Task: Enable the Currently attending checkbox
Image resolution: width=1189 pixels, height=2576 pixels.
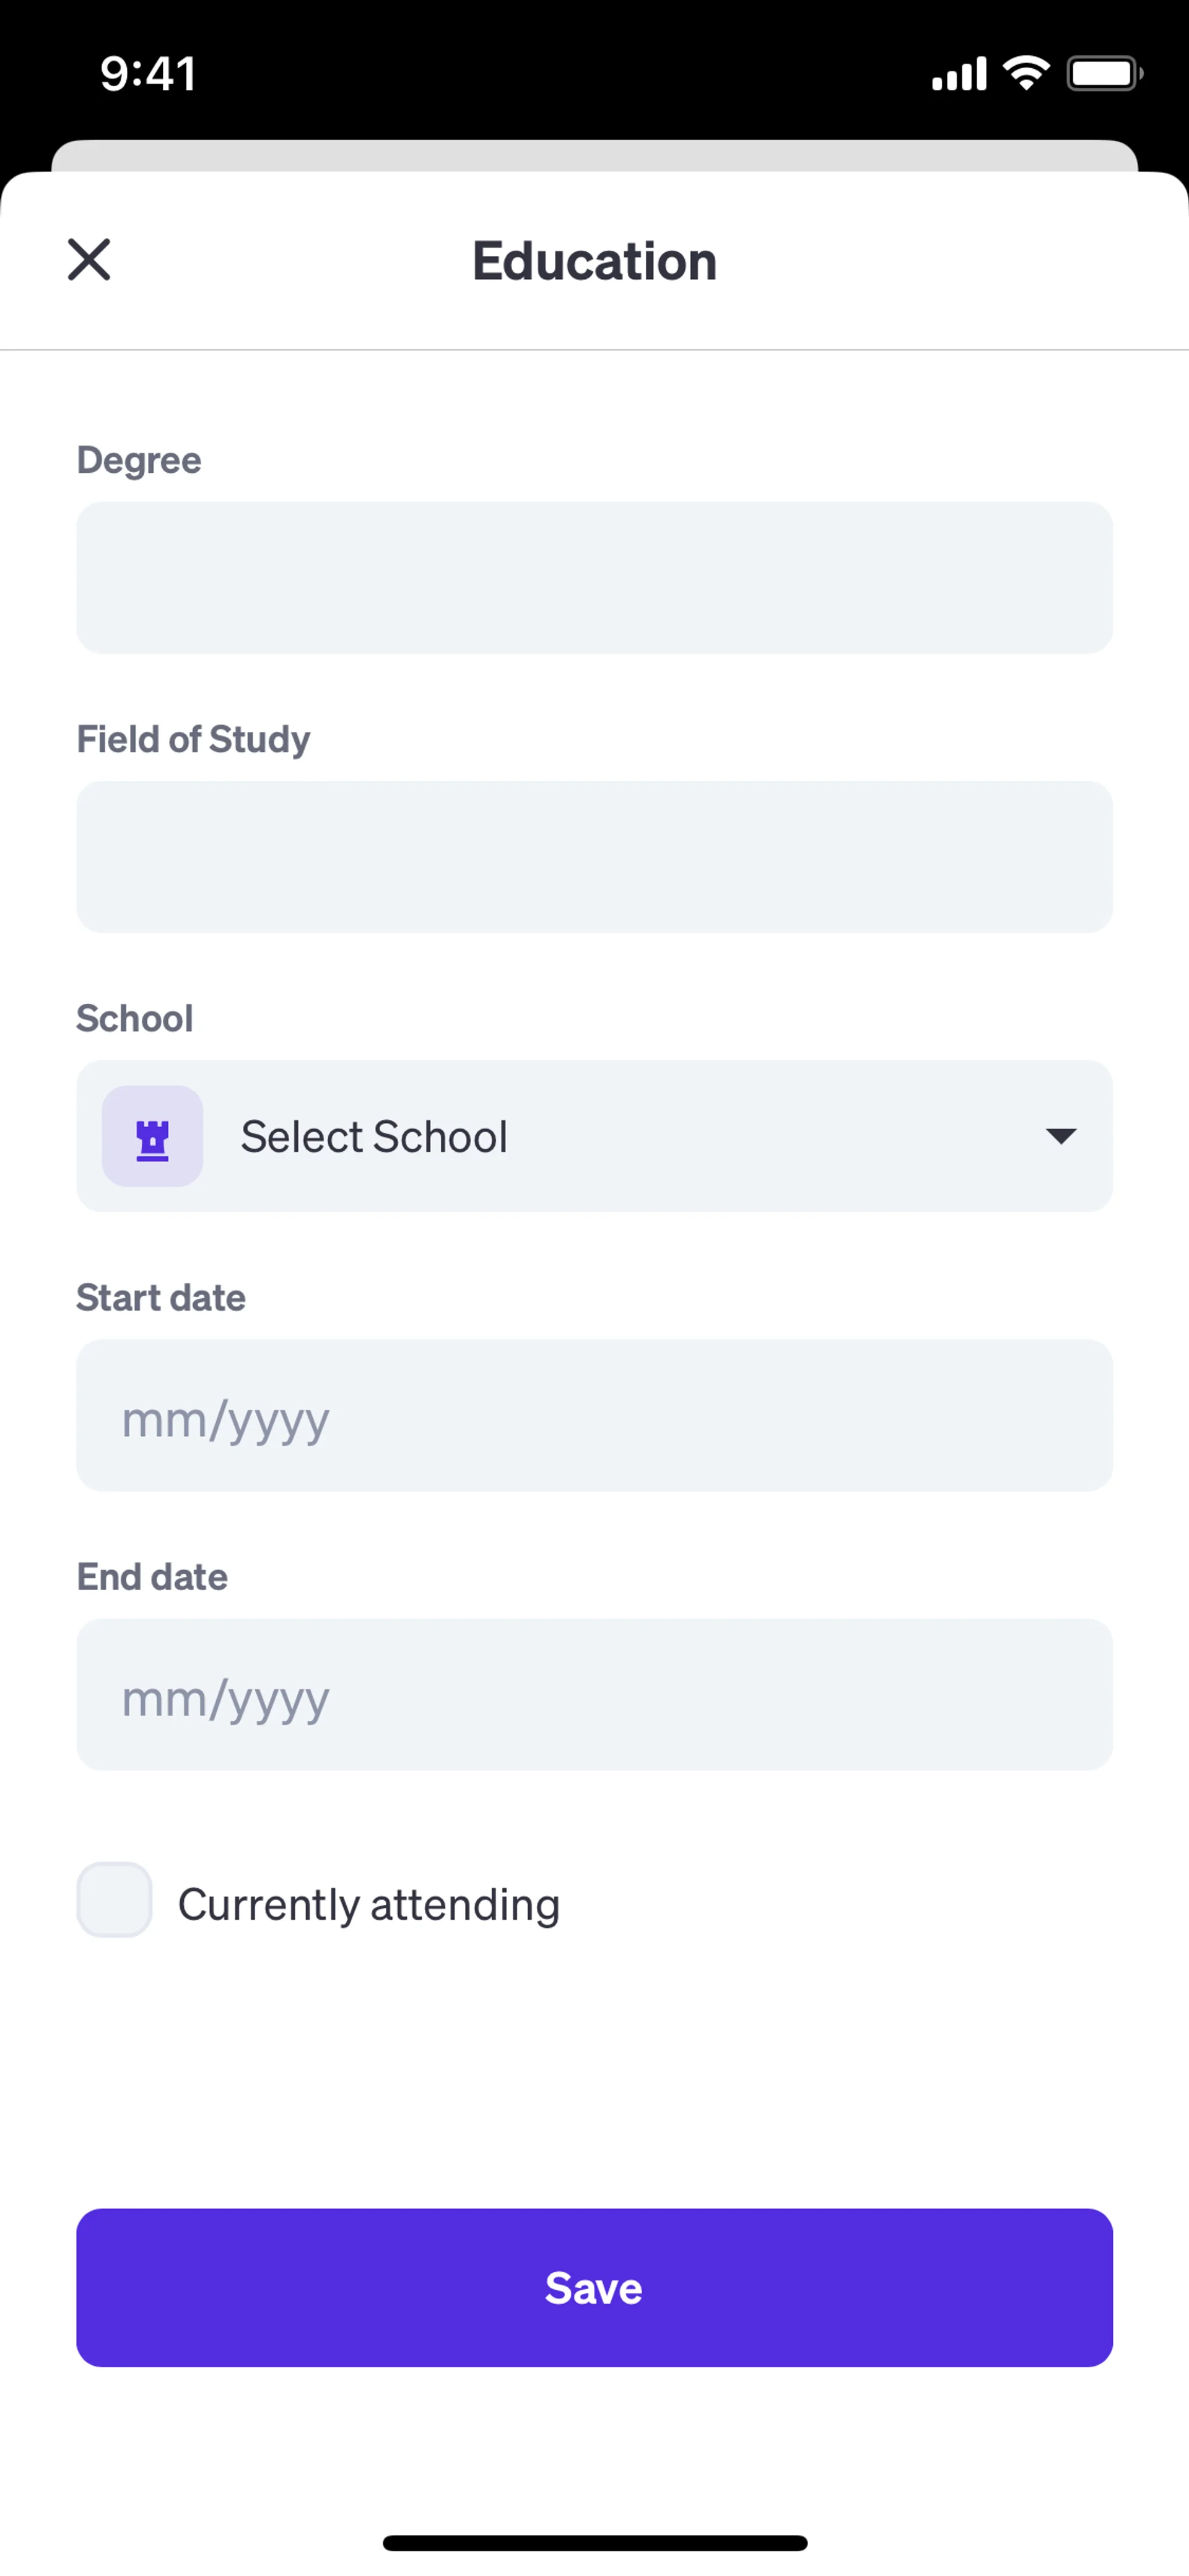Action: [115, 1900]
